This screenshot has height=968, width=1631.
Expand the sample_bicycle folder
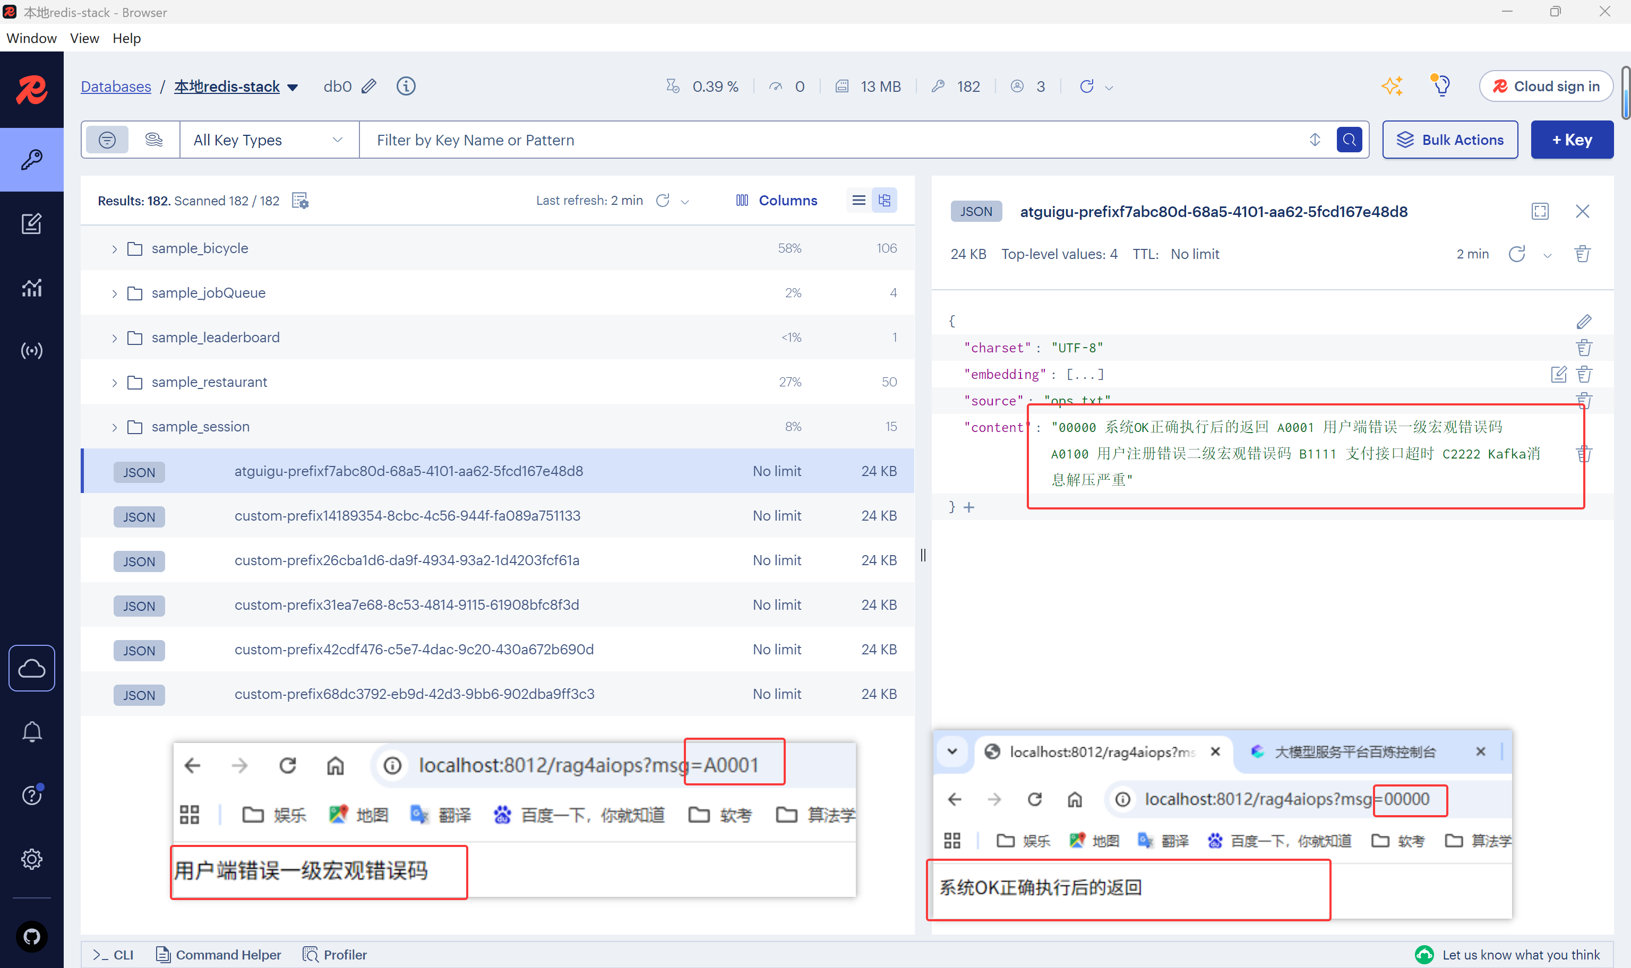(x=114, y=248)
